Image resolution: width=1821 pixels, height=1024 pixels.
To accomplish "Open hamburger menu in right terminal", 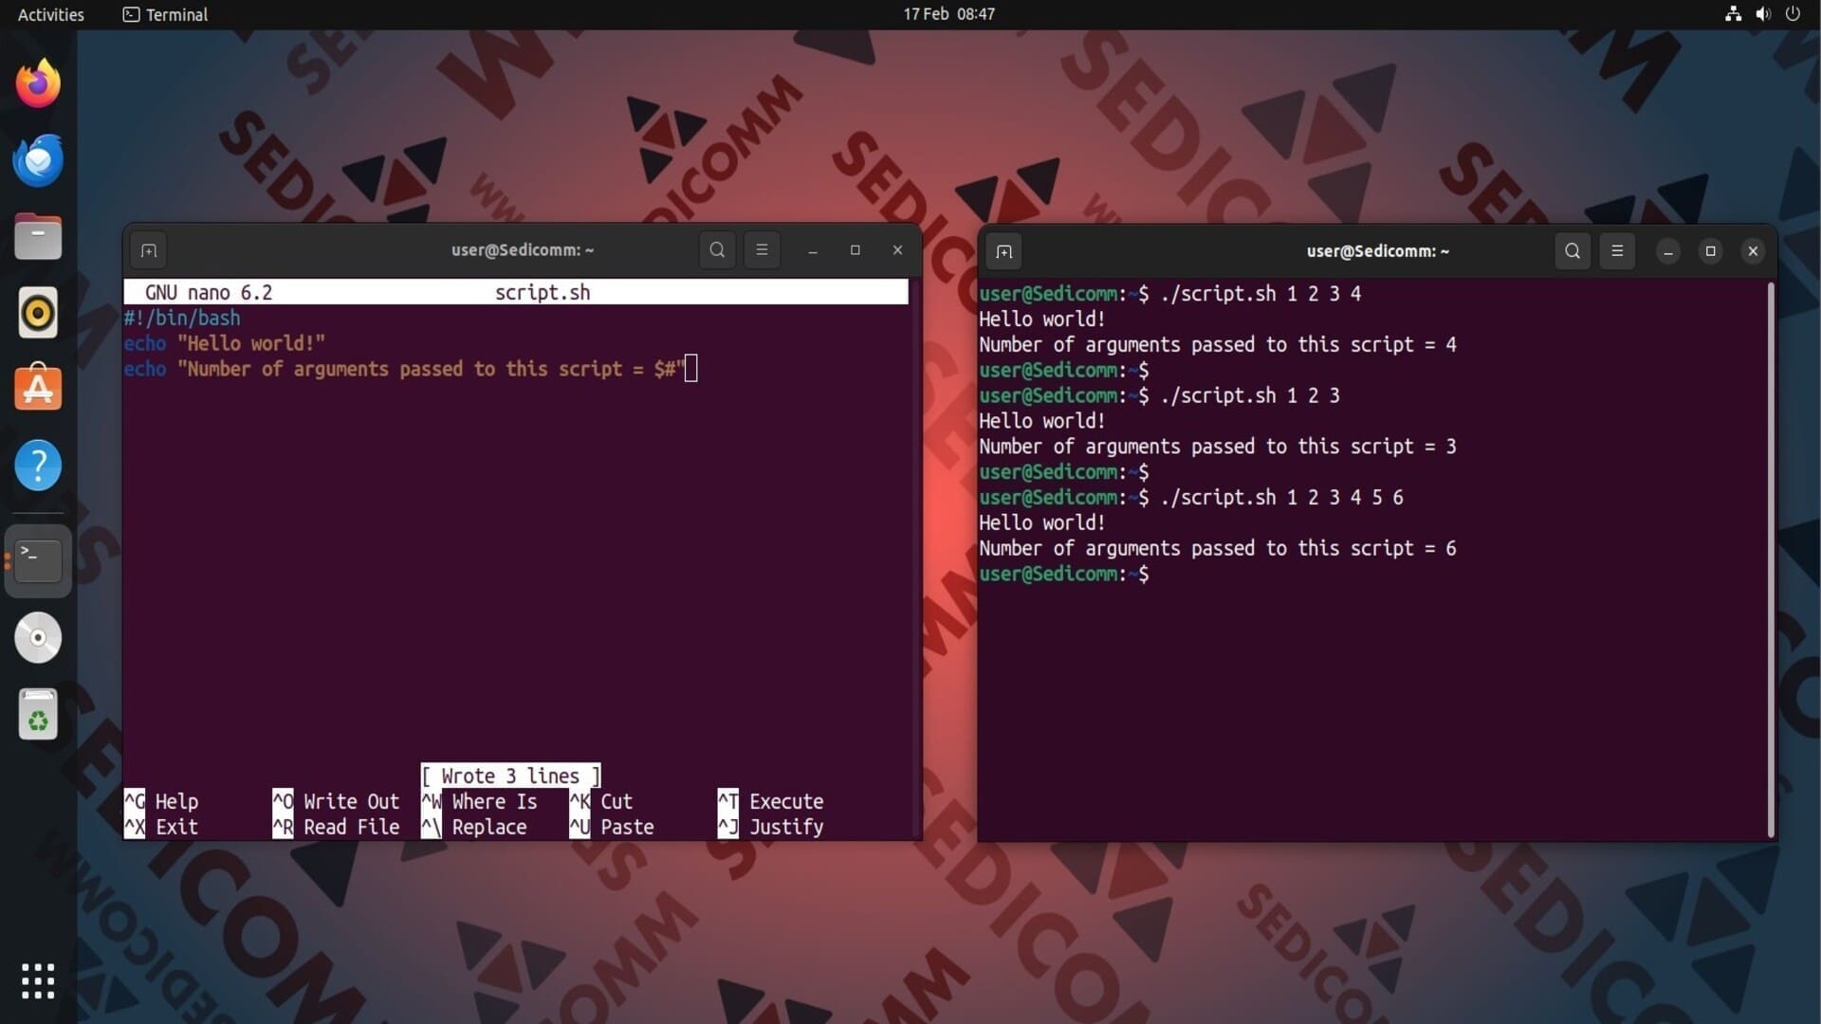I will (1617, 251).
